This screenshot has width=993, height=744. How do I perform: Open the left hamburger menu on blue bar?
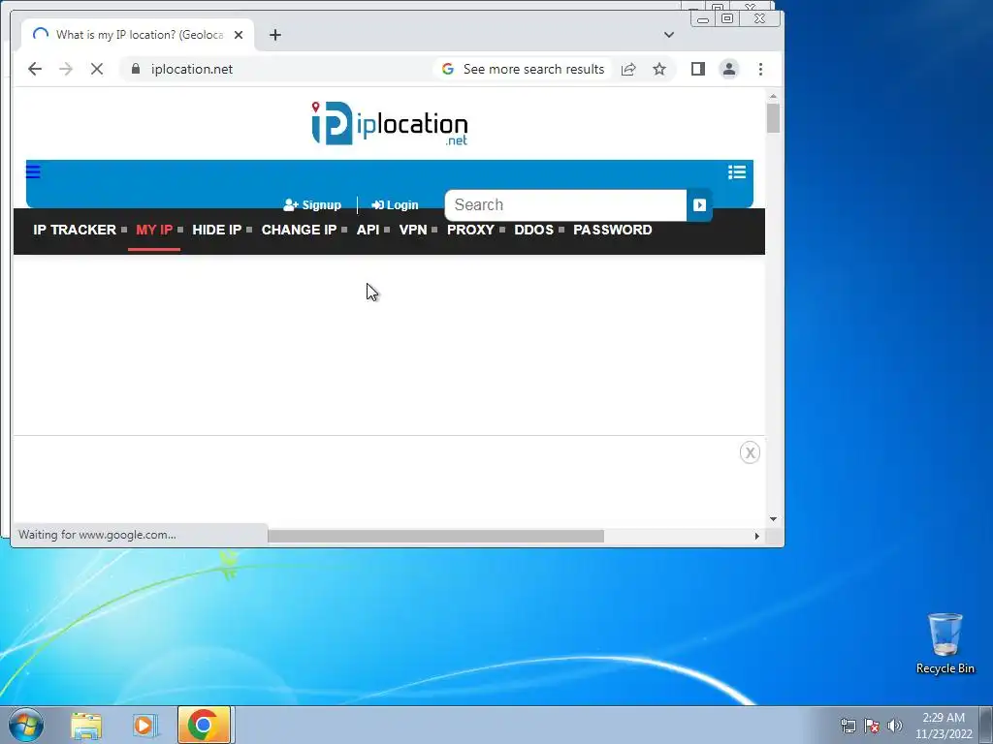[x=33, y=171]
